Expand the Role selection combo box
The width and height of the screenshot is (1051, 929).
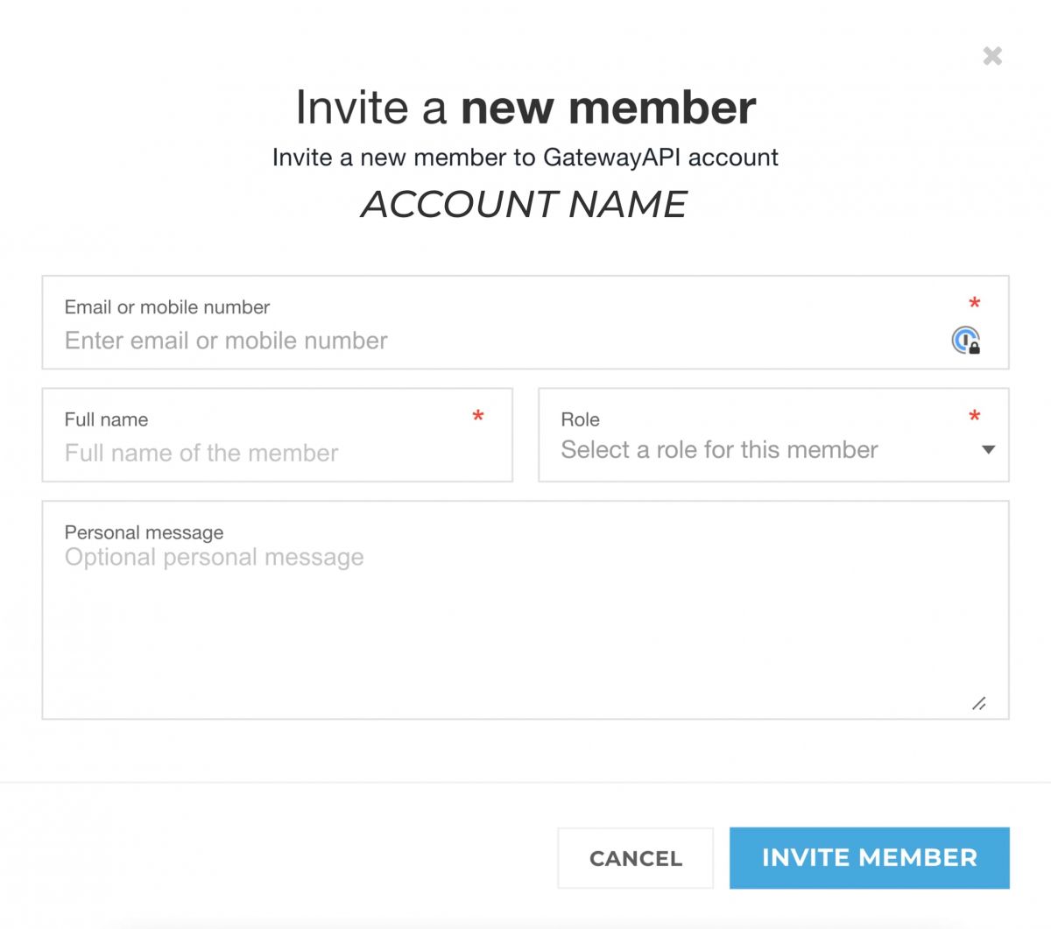pos(773,435)
